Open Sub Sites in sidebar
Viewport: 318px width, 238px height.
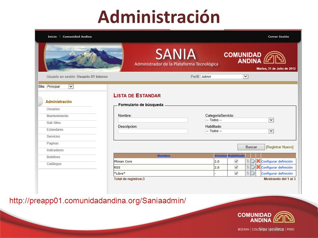pyautogui.click(x=54, y=123)
